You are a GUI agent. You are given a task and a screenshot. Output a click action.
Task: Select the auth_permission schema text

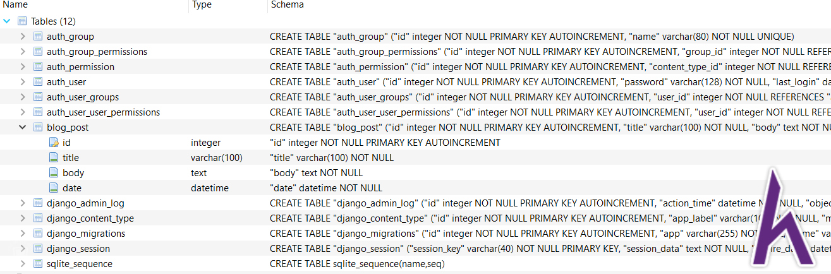550,67
